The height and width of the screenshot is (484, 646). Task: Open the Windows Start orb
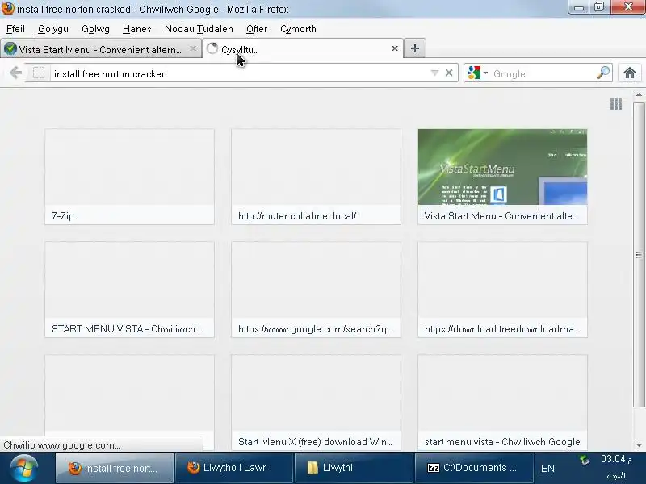pos(24,468)
